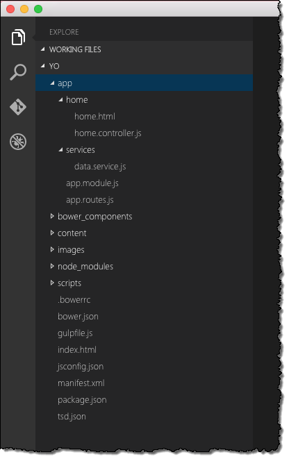Open data.service.js file
The image size is (289, 459).
(100, 167)
